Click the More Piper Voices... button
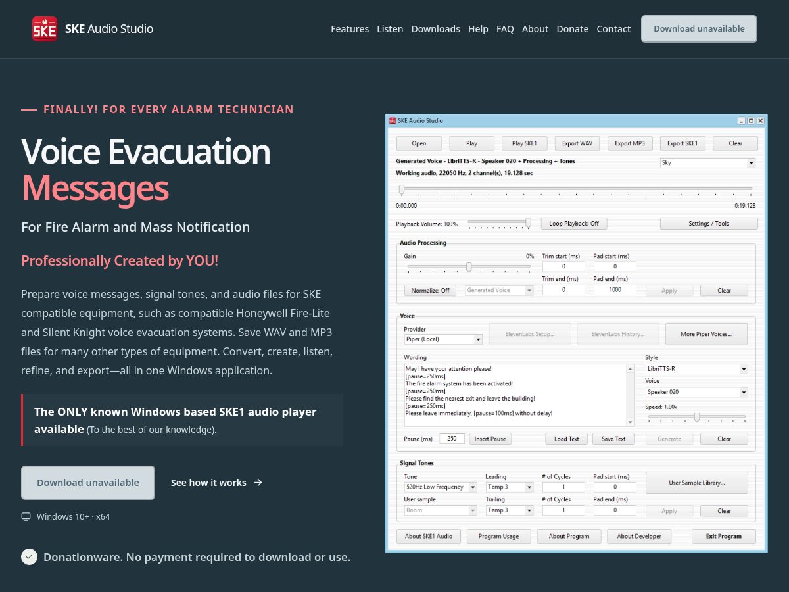 coord(706,334)
